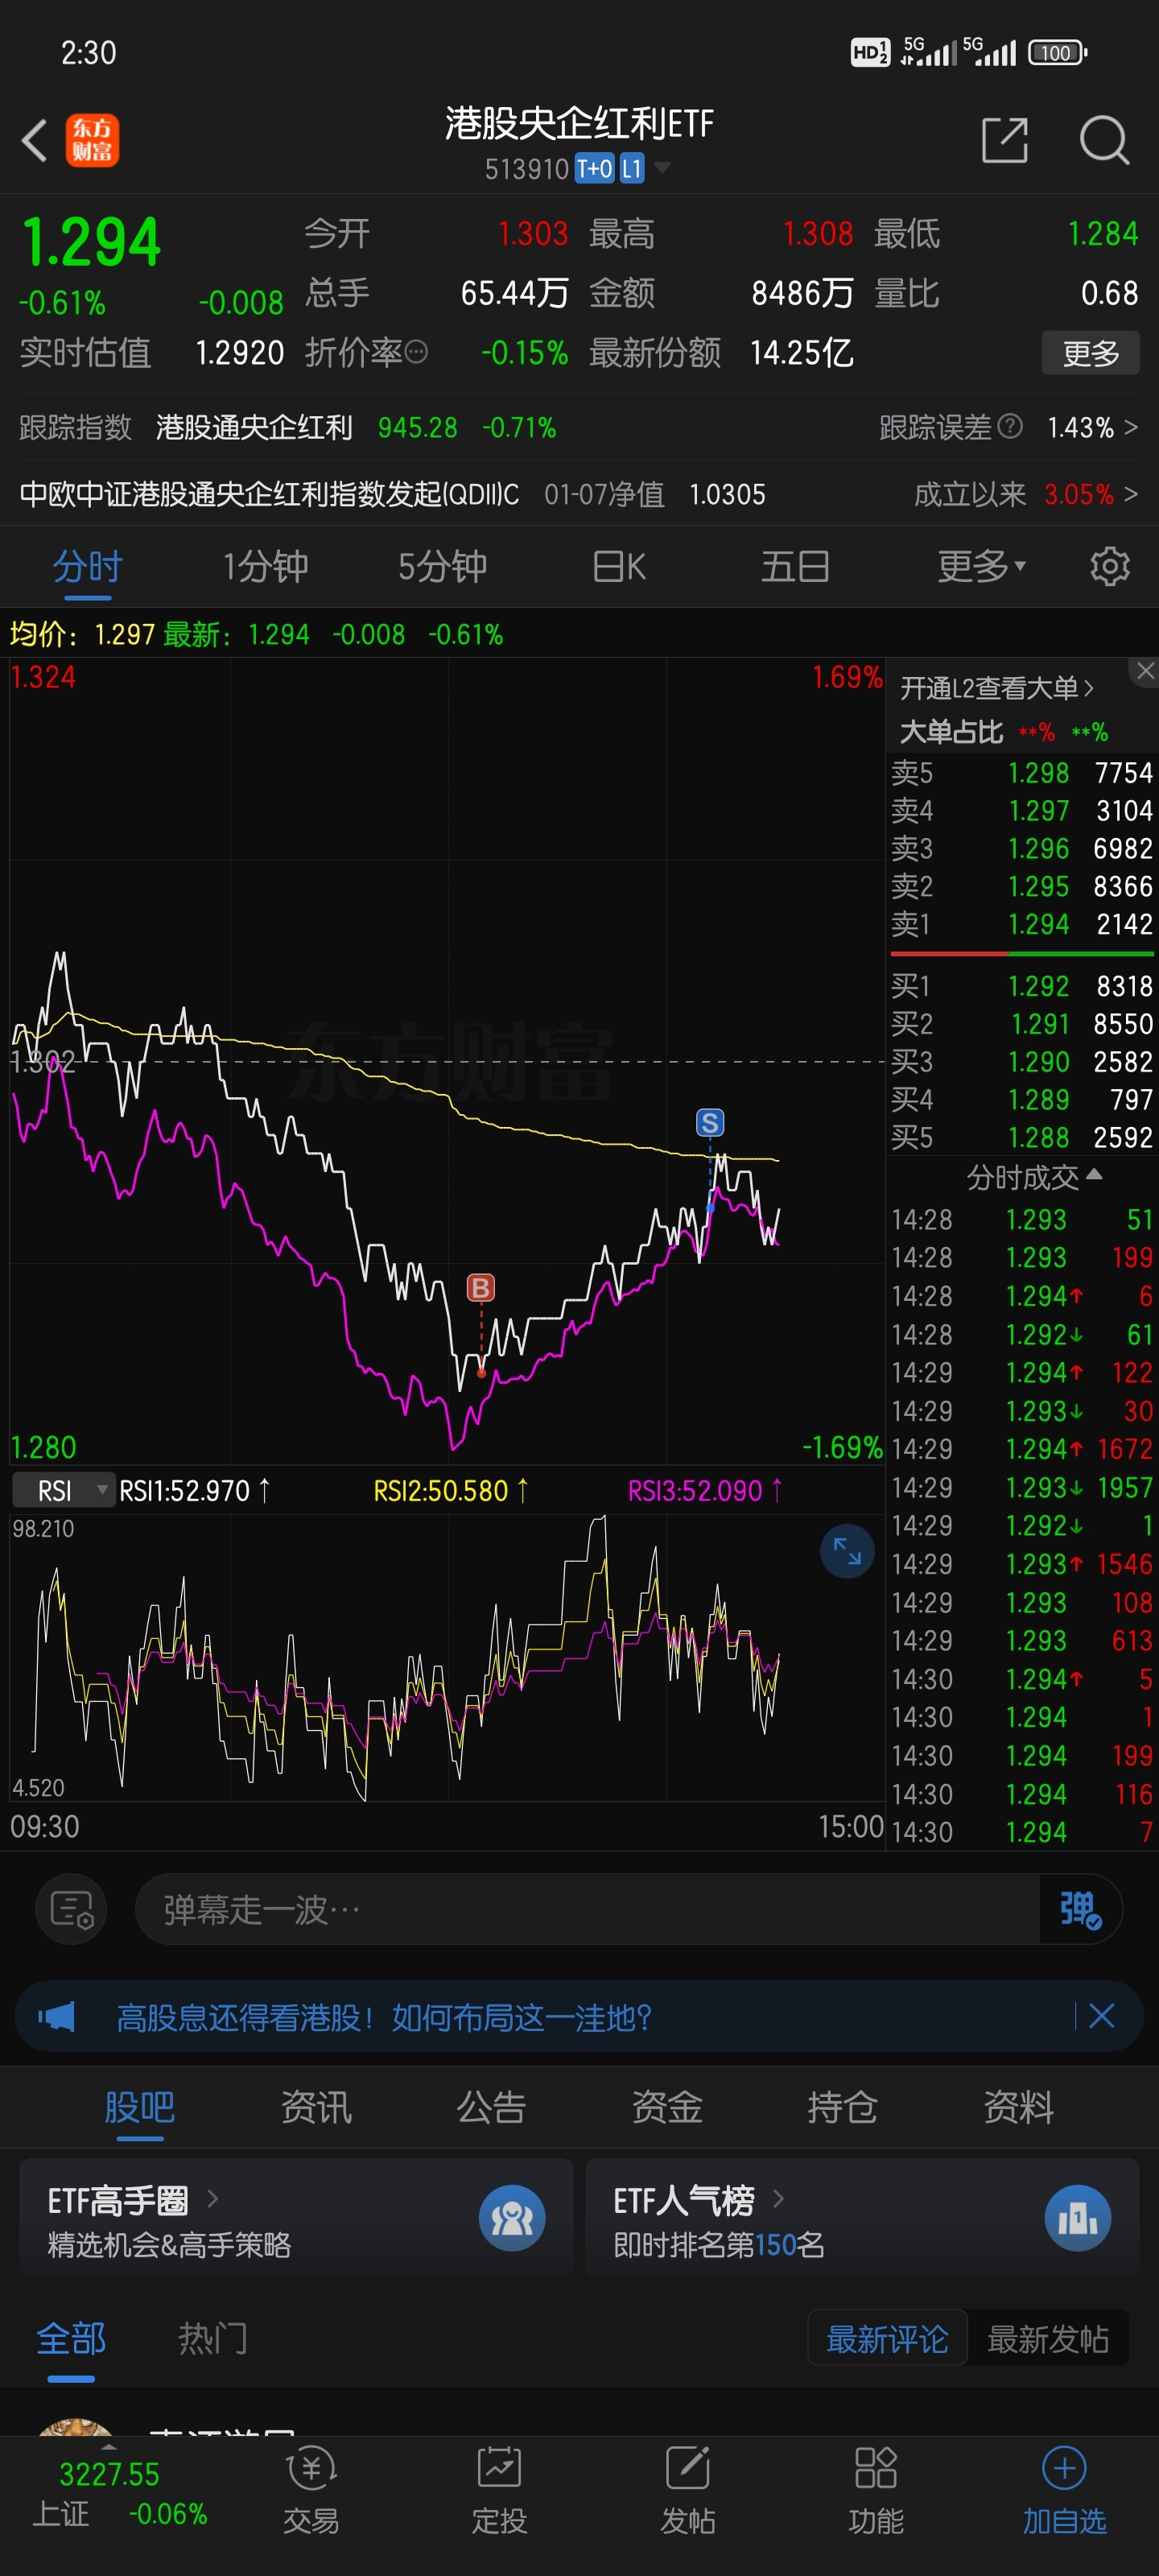1159x2576 pixels.
Task: Open ETF高手圈 group icon
Action: tap(512, 2218)
